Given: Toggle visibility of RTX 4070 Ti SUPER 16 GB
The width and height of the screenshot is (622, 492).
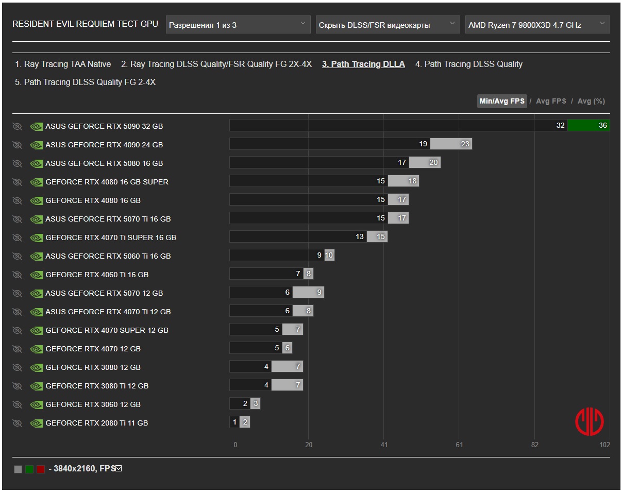Looking at the screenshot, I should click(17, 237).
